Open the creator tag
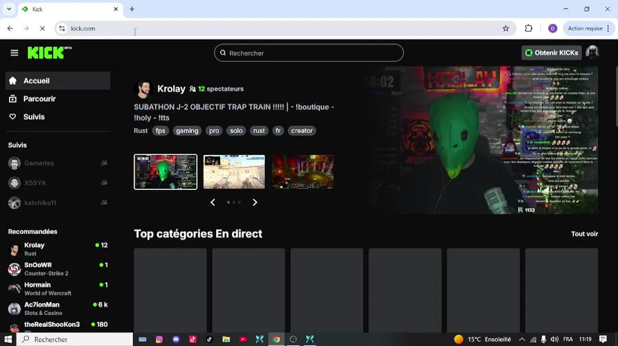618x346 pixels. pyautogui.click(x=302, y=131)
